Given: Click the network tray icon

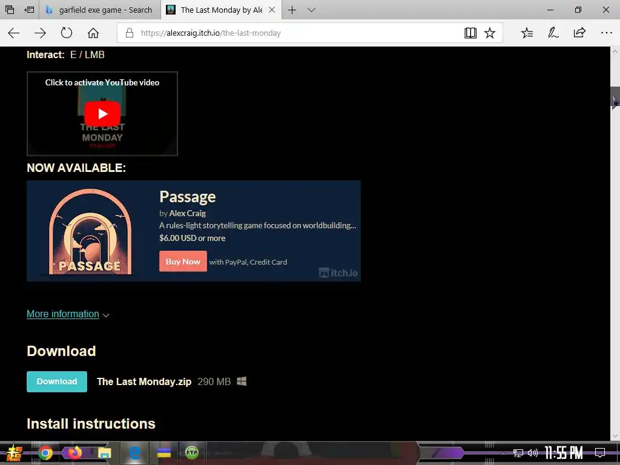Looking at the screenshot, I should click(x=518, y=453).
